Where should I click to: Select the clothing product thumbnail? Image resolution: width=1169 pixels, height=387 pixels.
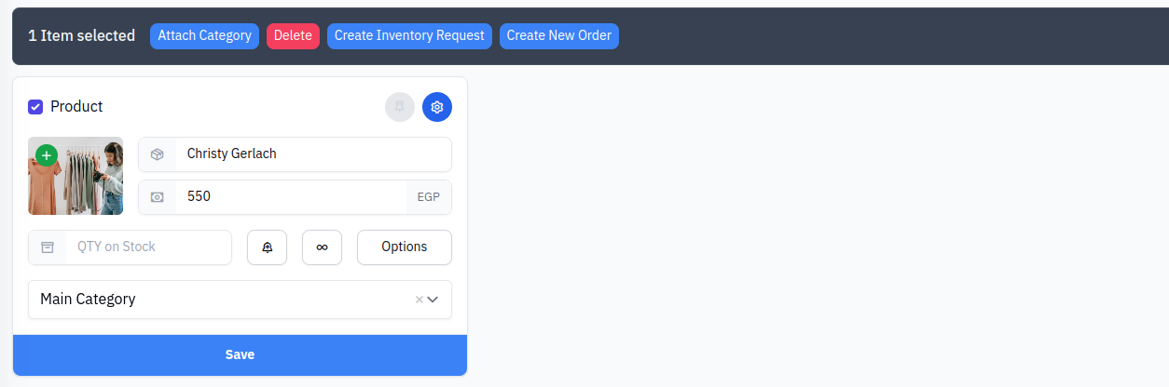[76, 176]
